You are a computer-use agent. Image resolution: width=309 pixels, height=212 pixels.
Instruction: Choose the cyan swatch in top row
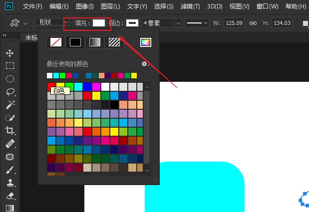coord(78,87)
